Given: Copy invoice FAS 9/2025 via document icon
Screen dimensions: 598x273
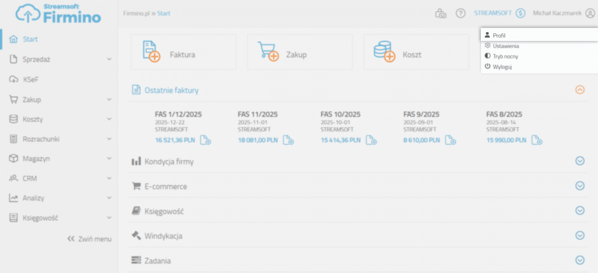Looking at the screenshot, I should coord(450,140).
